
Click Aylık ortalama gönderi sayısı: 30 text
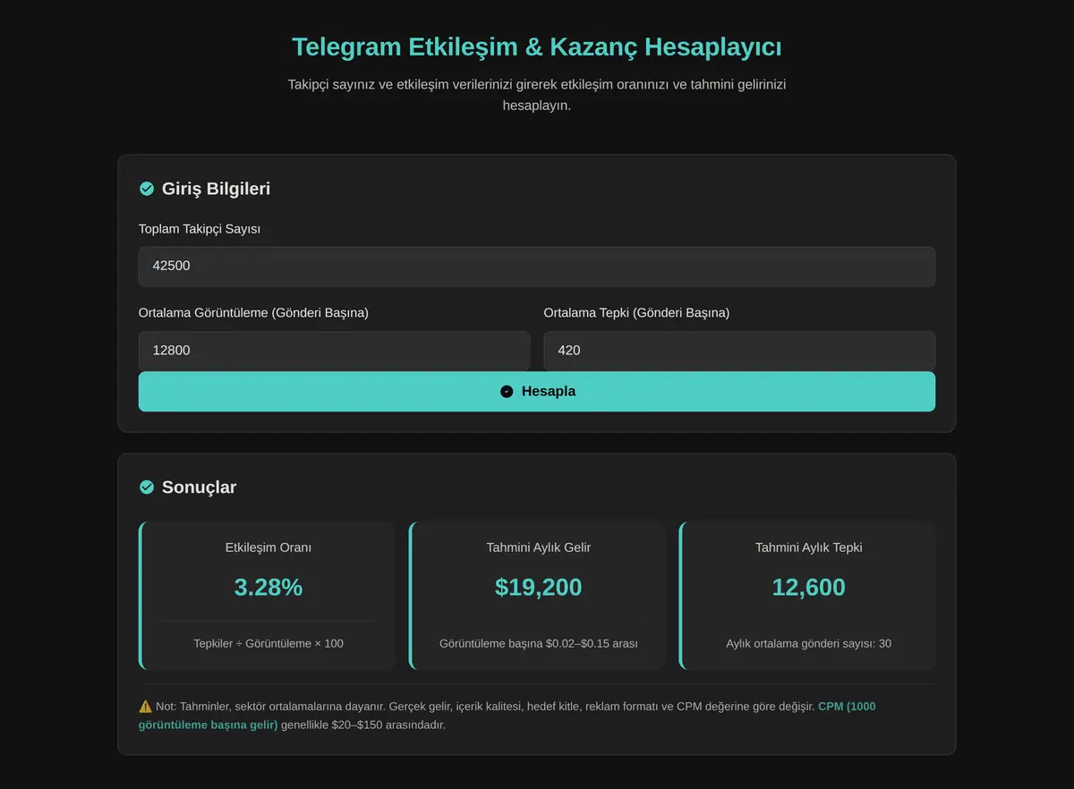click(x=808, y=644)
